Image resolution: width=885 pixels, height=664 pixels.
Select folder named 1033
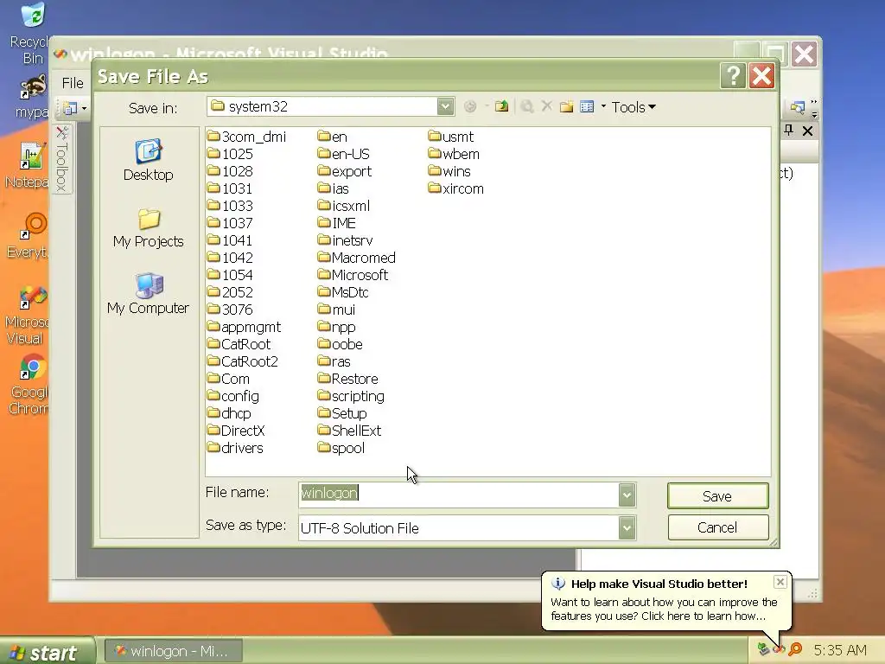click(x=230, y=206)
